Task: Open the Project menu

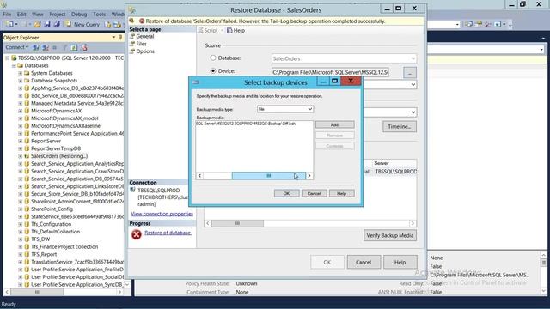Action: [58, 15]
